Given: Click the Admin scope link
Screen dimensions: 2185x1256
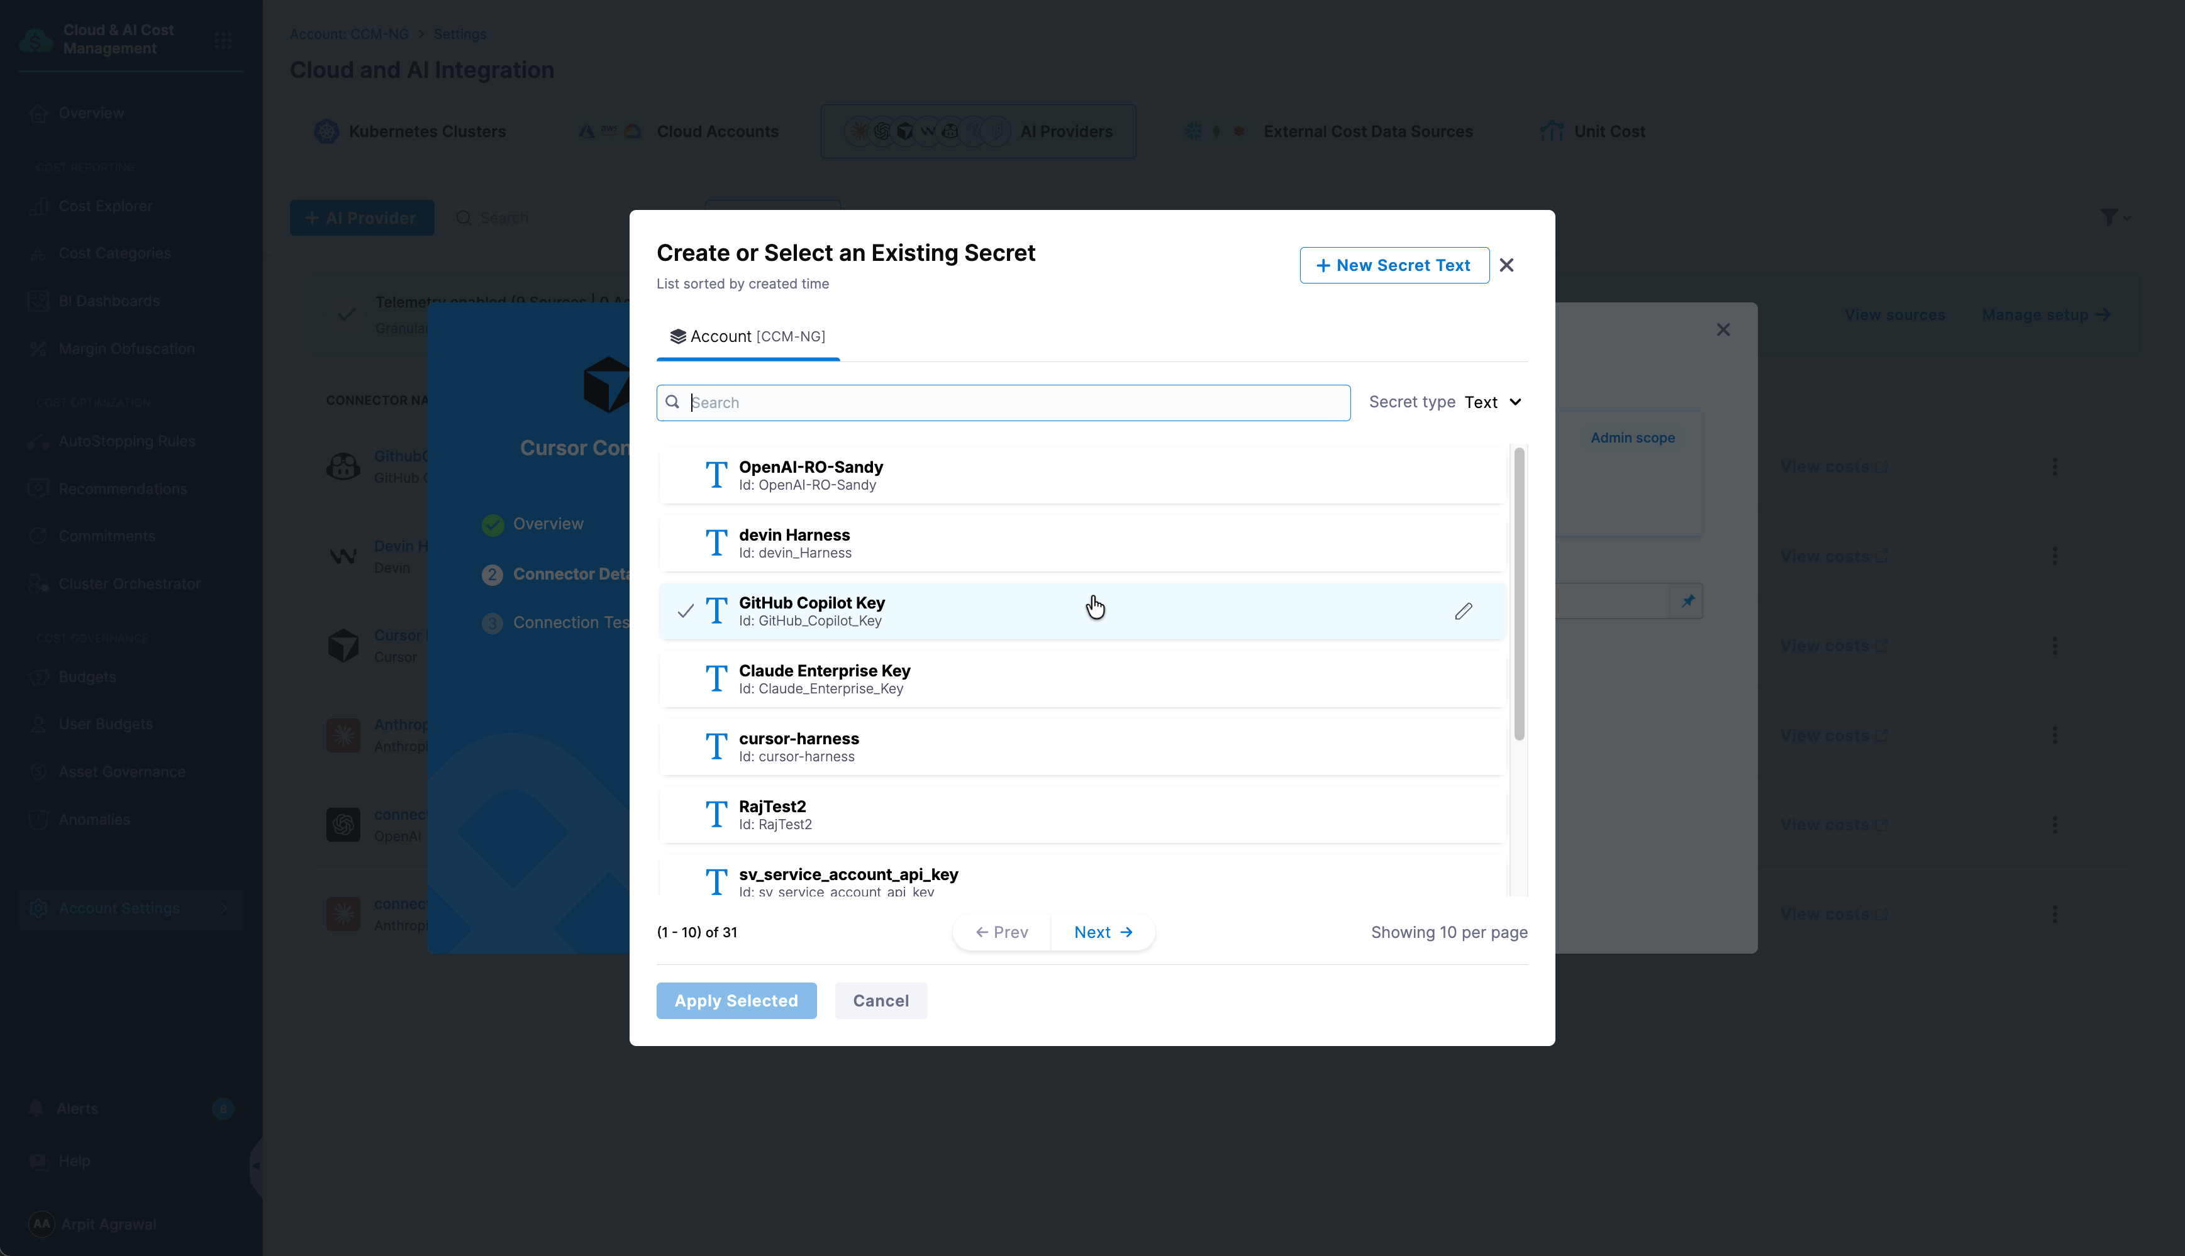Looking at the screenshot, I should 1632,438.
